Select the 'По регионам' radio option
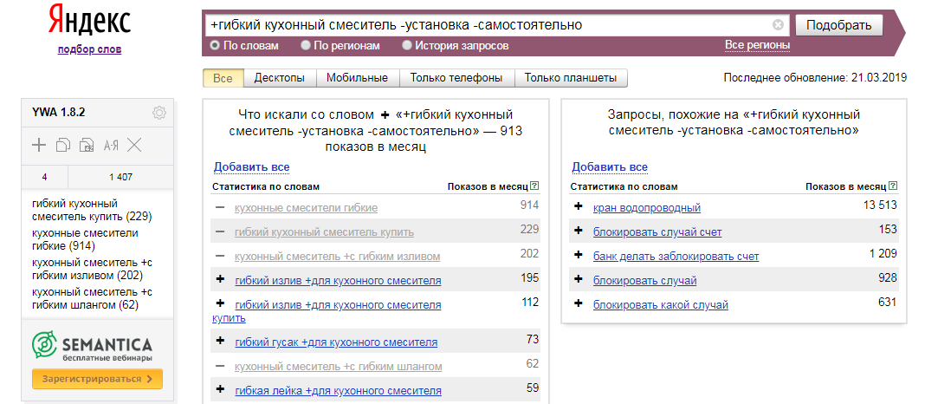The image size is (925, 404). (x=306, y=45)
